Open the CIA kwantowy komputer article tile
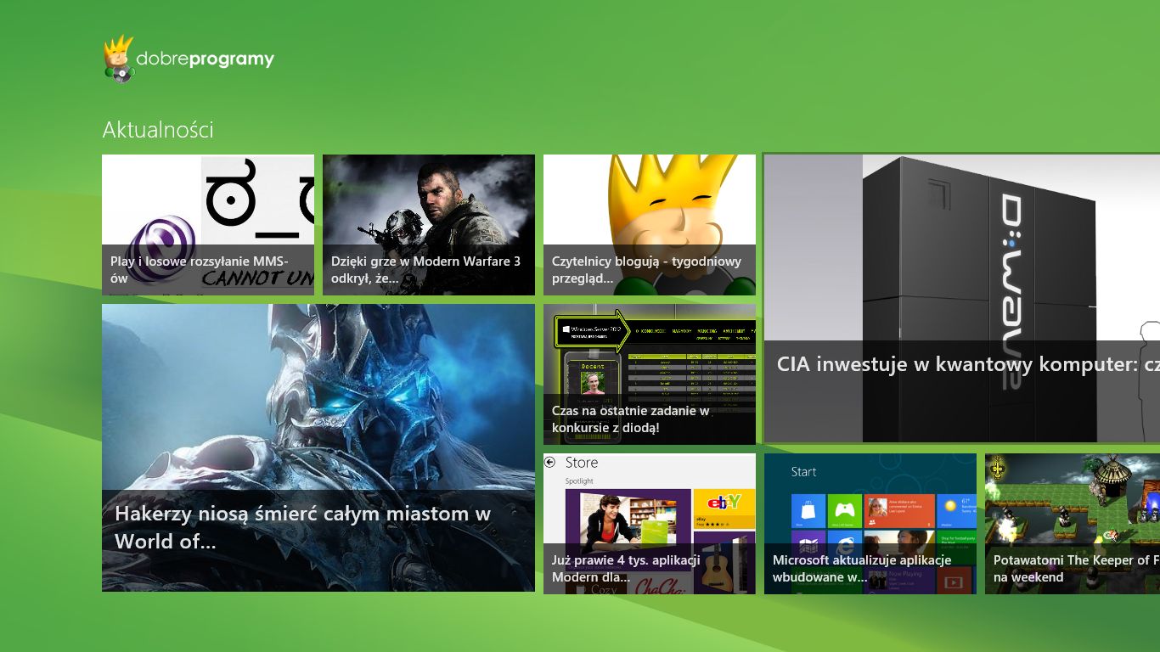1160x652 pixels. pos(962,299)
